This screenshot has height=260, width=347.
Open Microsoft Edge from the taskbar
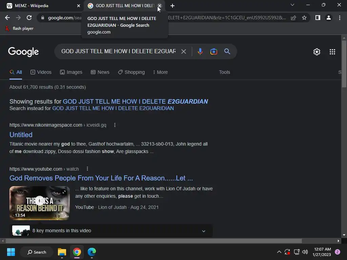91,252
